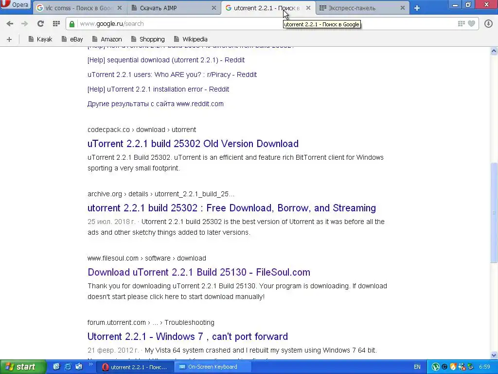Open archive.org 'Free Download, Borrow, and Streaming' result
Viewport: 498px width, 374px height.
pos(231,207)
